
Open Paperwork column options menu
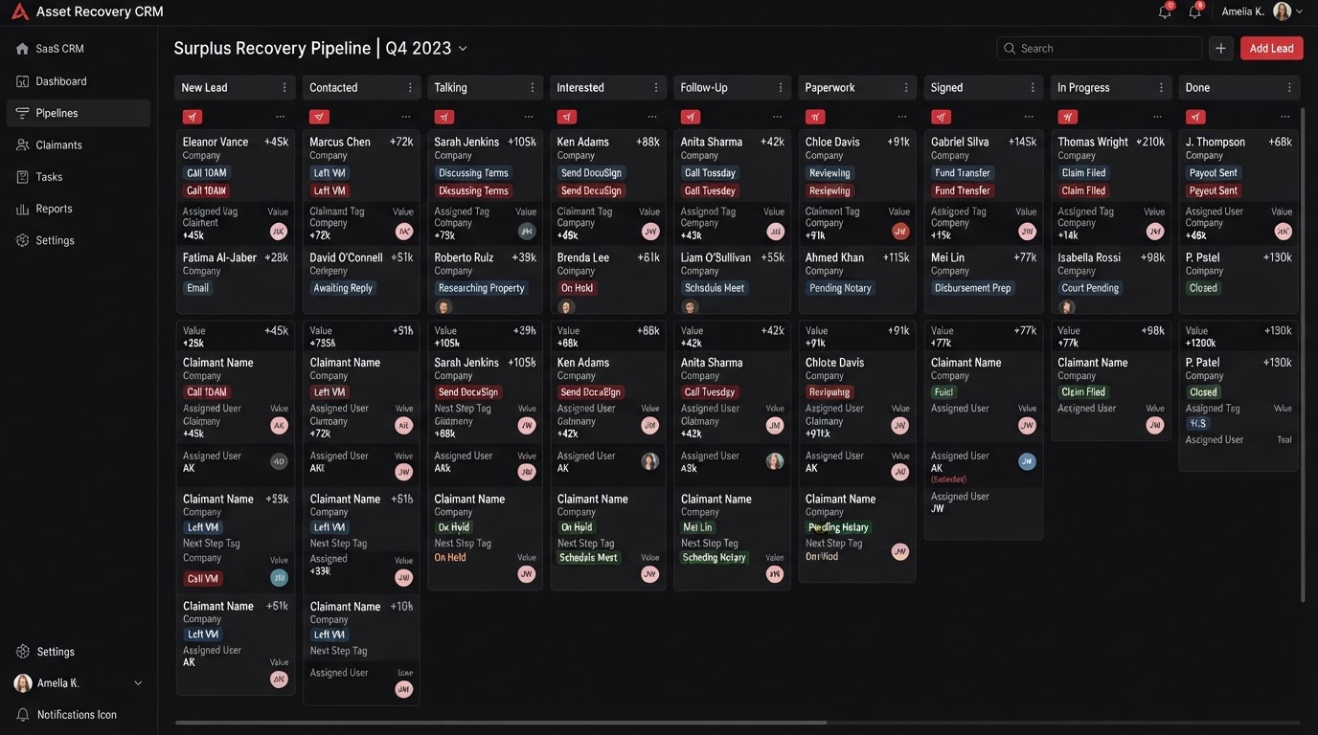tap(906, 87)
